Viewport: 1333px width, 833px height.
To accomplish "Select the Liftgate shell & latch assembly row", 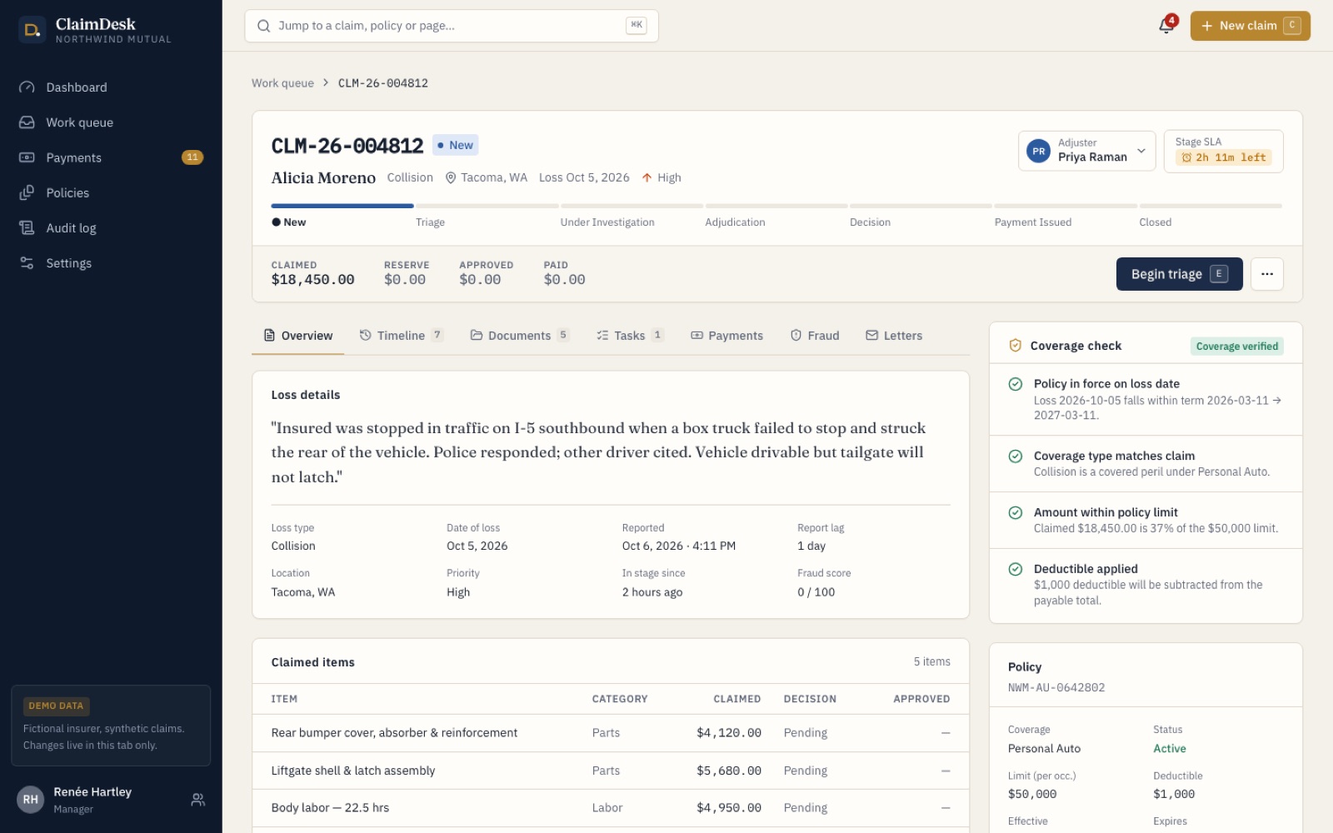I will pyautogui.click(x=611, y=771).
